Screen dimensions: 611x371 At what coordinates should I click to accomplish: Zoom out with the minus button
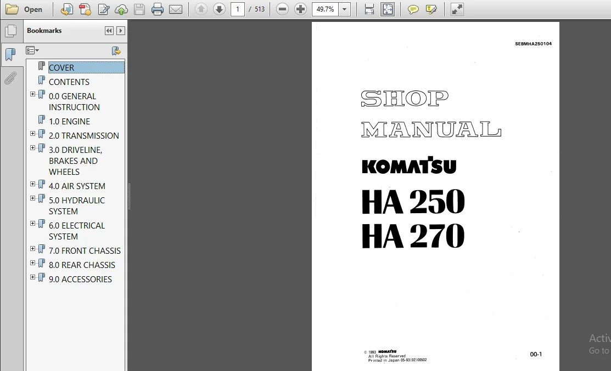282,9
